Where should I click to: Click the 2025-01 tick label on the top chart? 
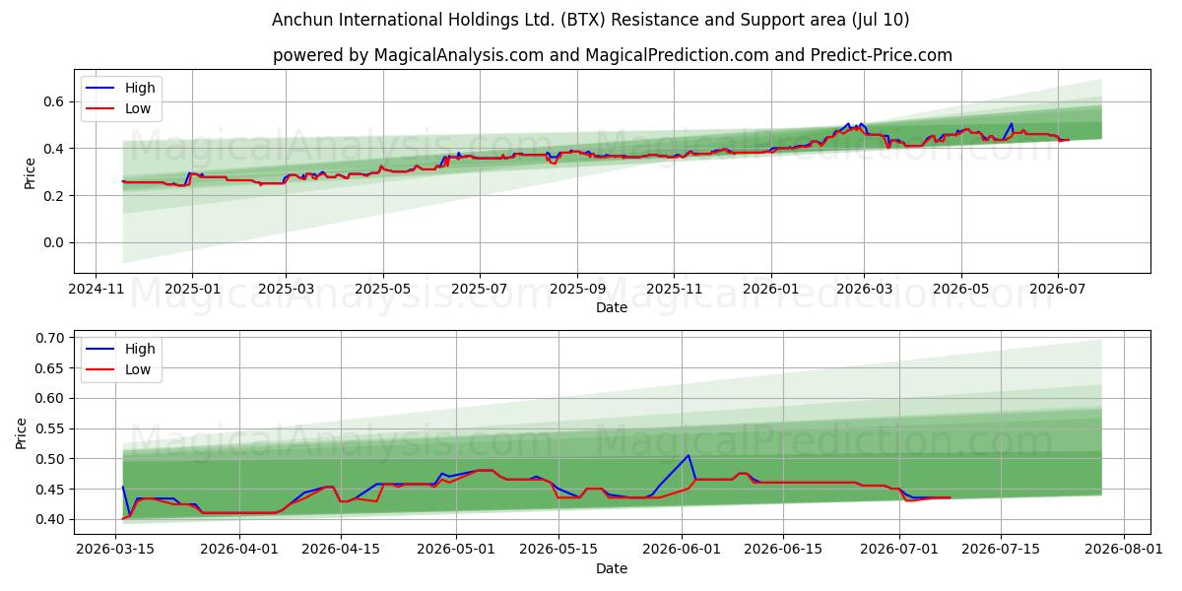point(191,289)
